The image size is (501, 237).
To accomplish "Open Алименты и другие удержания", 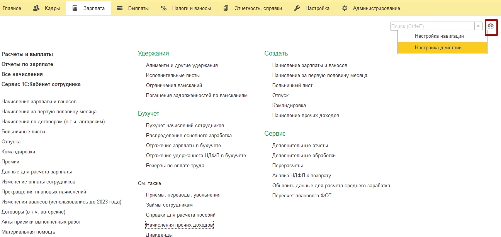I will (182, 66).
